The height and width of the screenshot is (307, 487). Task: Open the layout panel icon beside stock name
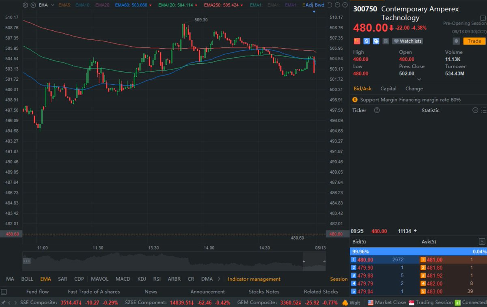pos(483,18)
